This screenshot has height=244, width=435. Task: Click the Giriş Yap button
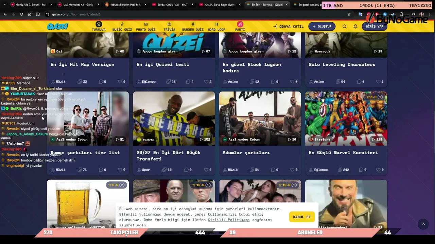(x=375, y=26)
